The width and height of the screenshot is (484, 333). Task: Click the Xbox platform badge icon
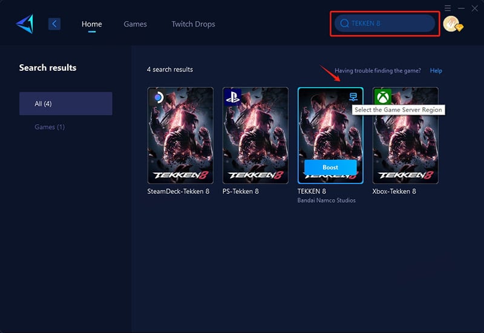click(x=383, y=97)
